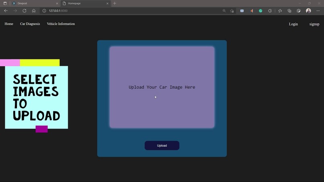Open the profile avatar menu
This screenshot has height=182, width=324.
(x=308, y=11)
